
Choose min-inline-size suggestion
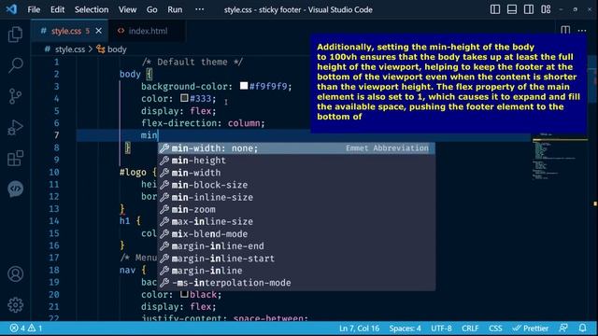point(296,197)
